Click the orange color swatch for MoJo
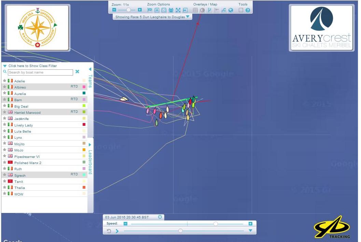 (84, 150)
